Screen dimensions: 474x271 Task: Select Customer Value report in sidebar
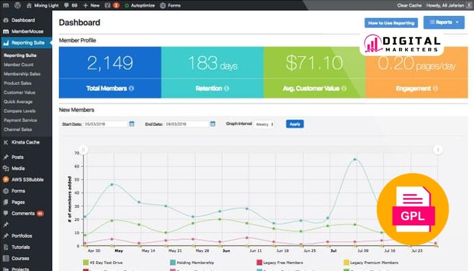(20, 92)
